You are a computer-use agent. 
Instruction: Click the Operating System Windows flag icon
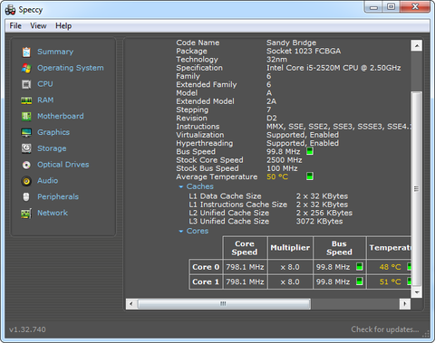point(26,68)
